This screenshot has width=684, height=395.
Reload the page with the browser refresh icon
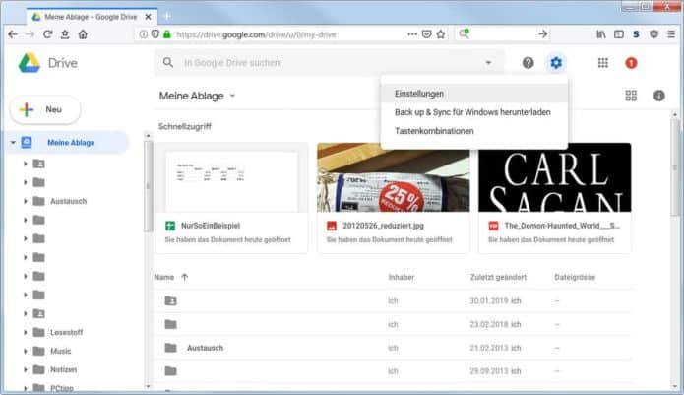tap(47, 33)
